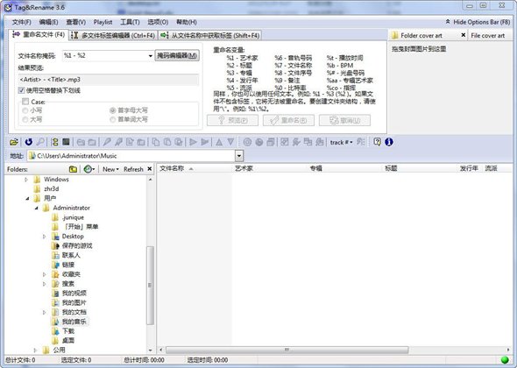Switch to File cover art tab
The width and height of the screenshot is (517, 368).
[488, 35]
